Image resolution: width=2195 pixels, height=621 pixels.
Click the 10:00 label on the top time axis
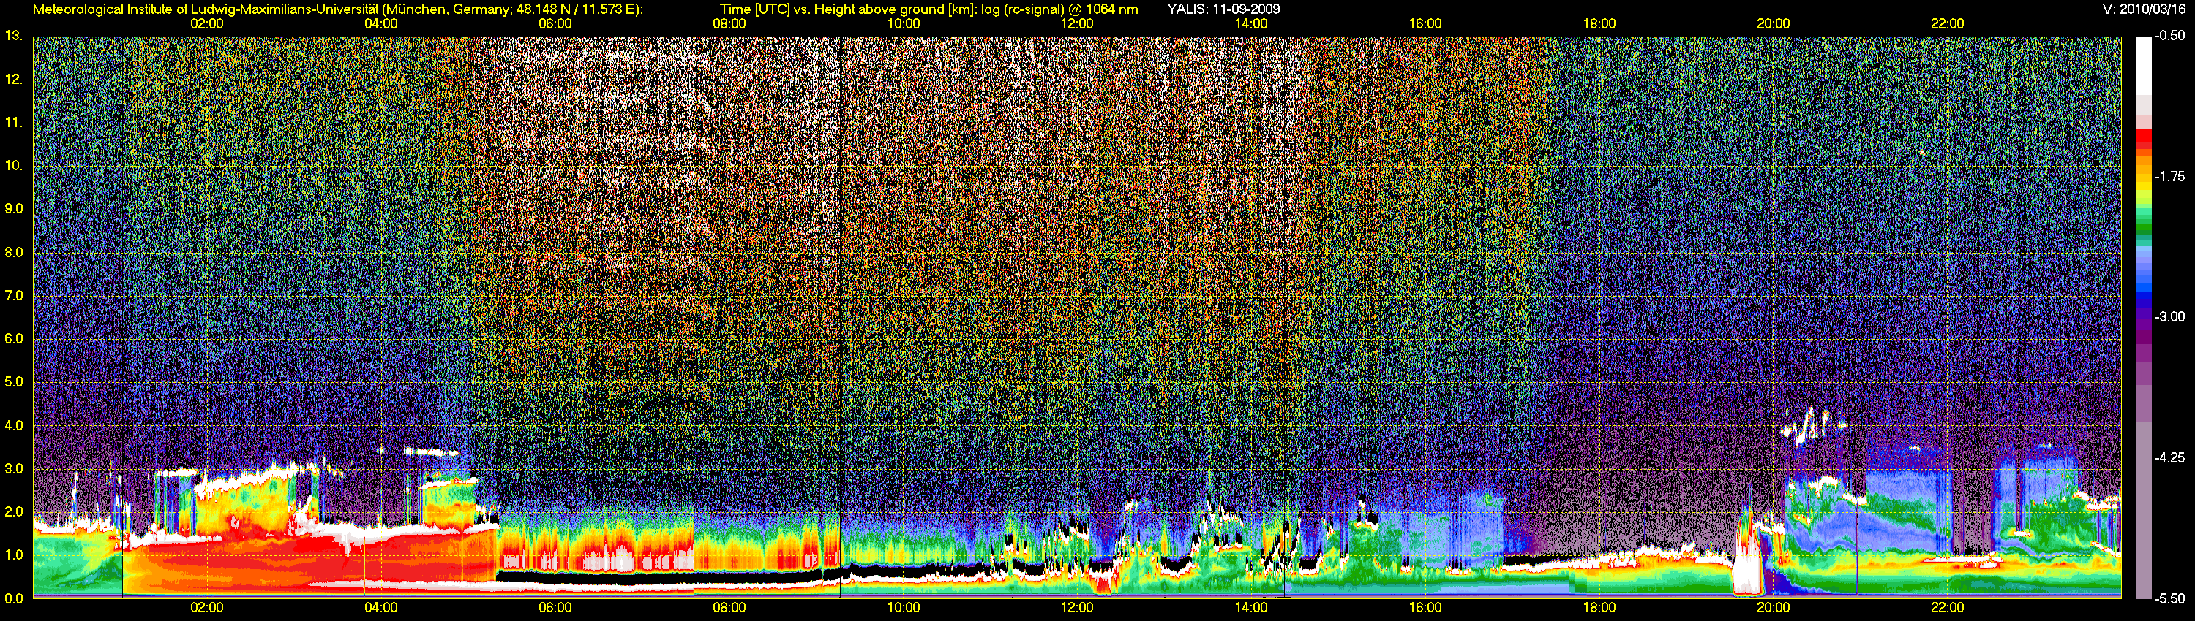(903, 24)
